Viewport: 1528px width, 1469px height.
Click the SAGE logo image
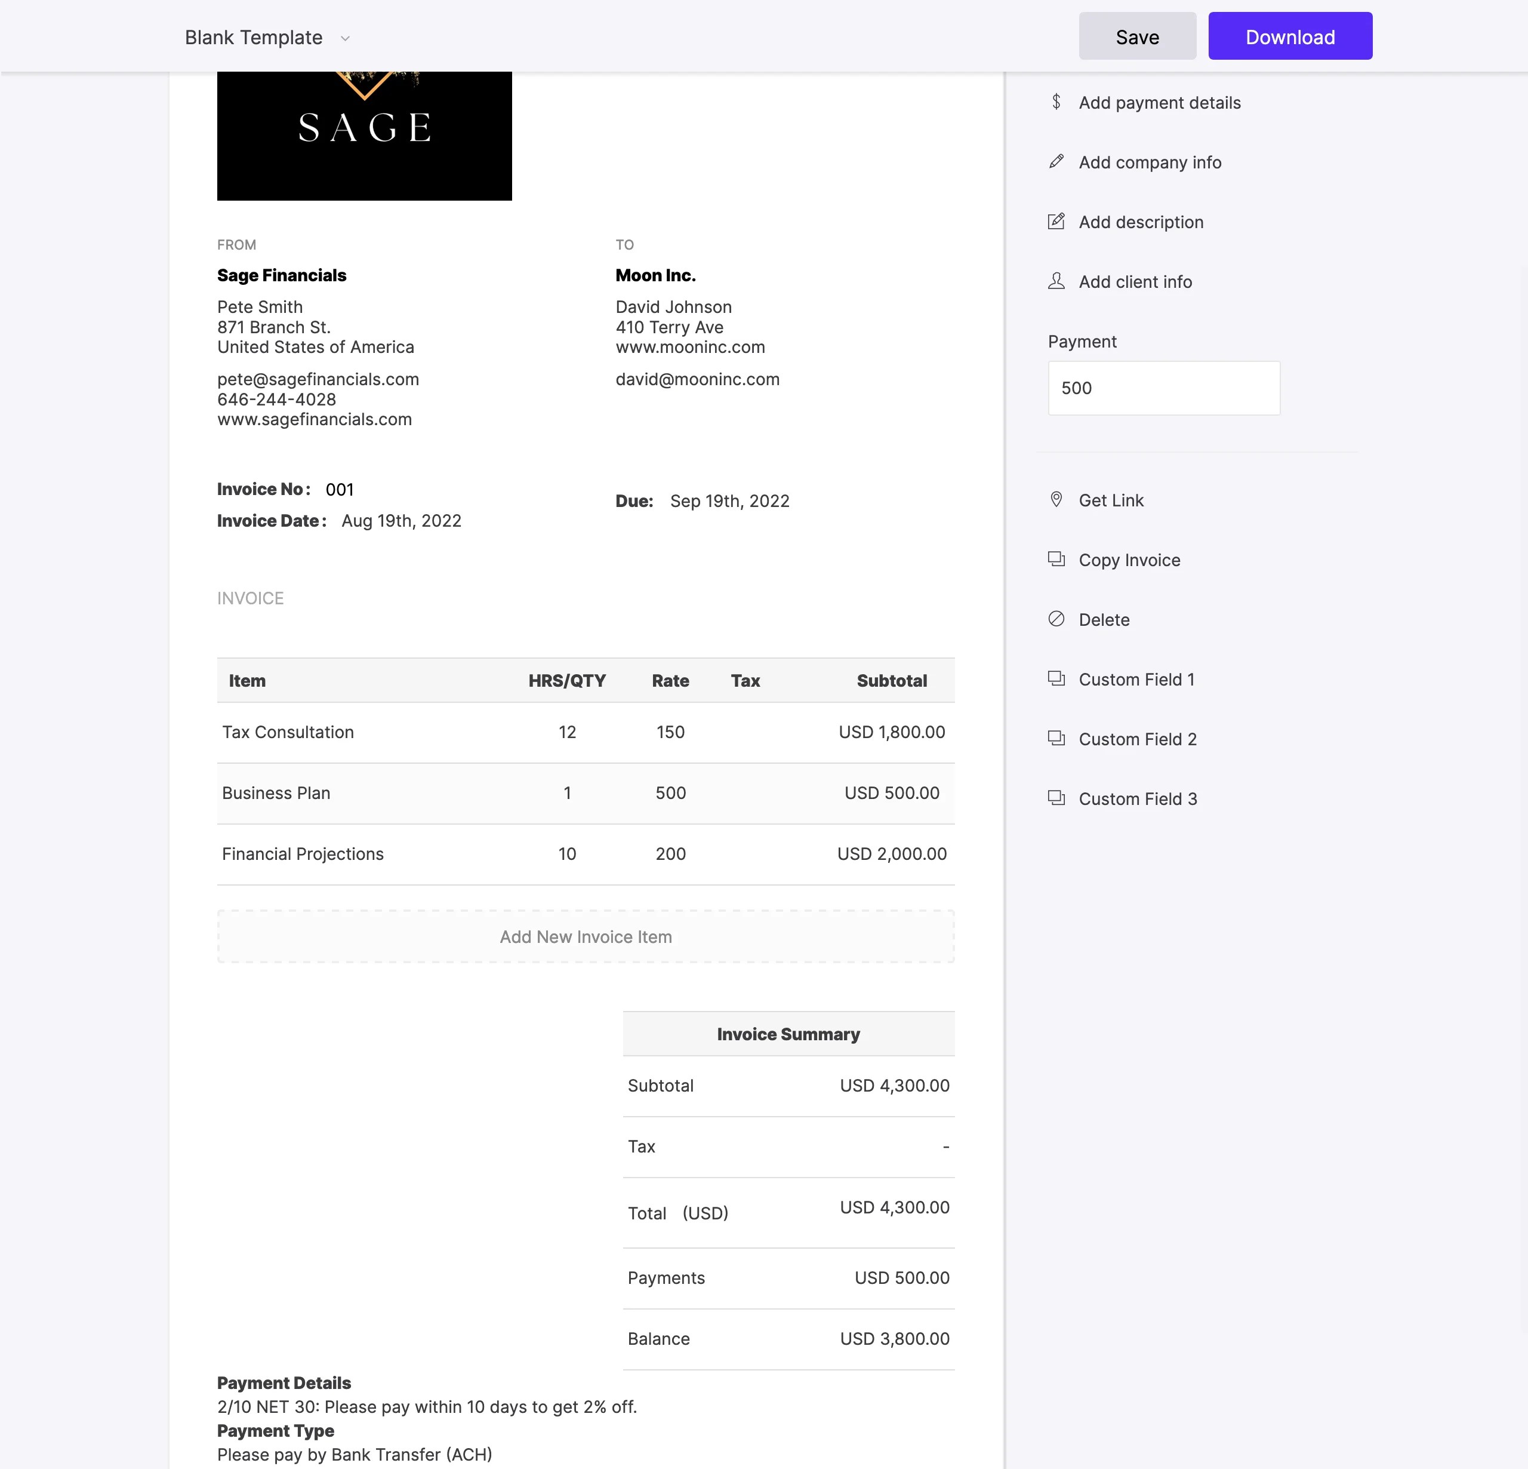[364, 135]
